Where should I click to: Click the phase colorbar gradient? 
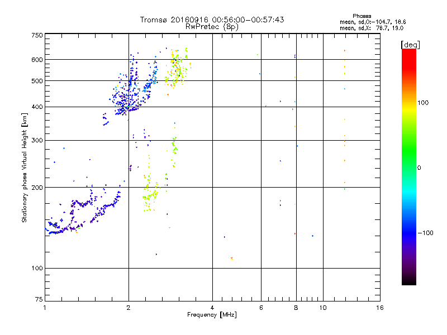point(409,166)
